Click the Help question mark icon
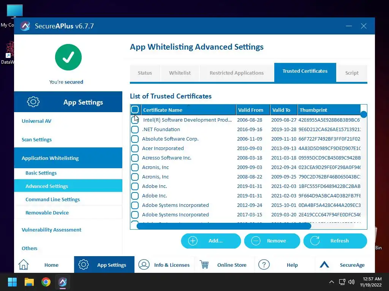The width and height of the screenshot is (389, 291). coord(264,264)
